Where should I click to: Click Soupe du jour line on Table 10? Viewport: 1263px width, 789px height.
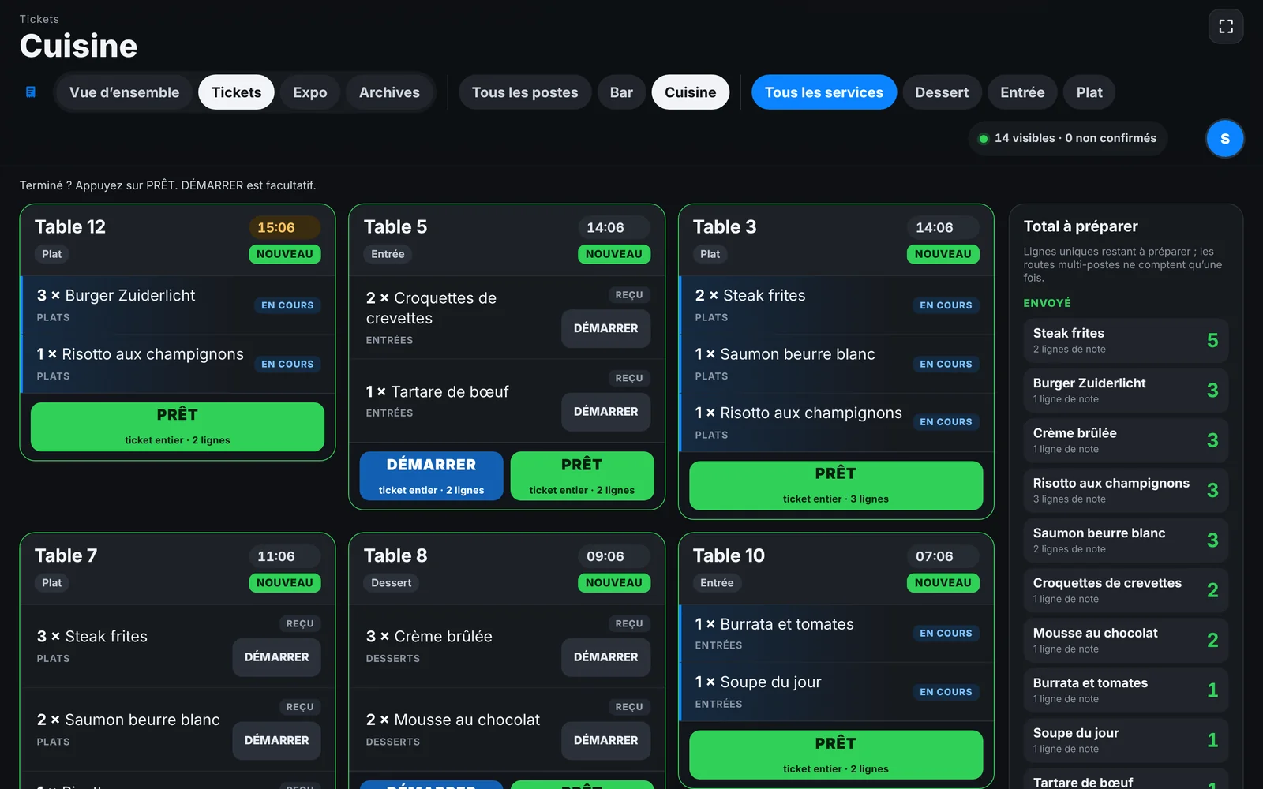pyautogui.click(x=836, y=692)
